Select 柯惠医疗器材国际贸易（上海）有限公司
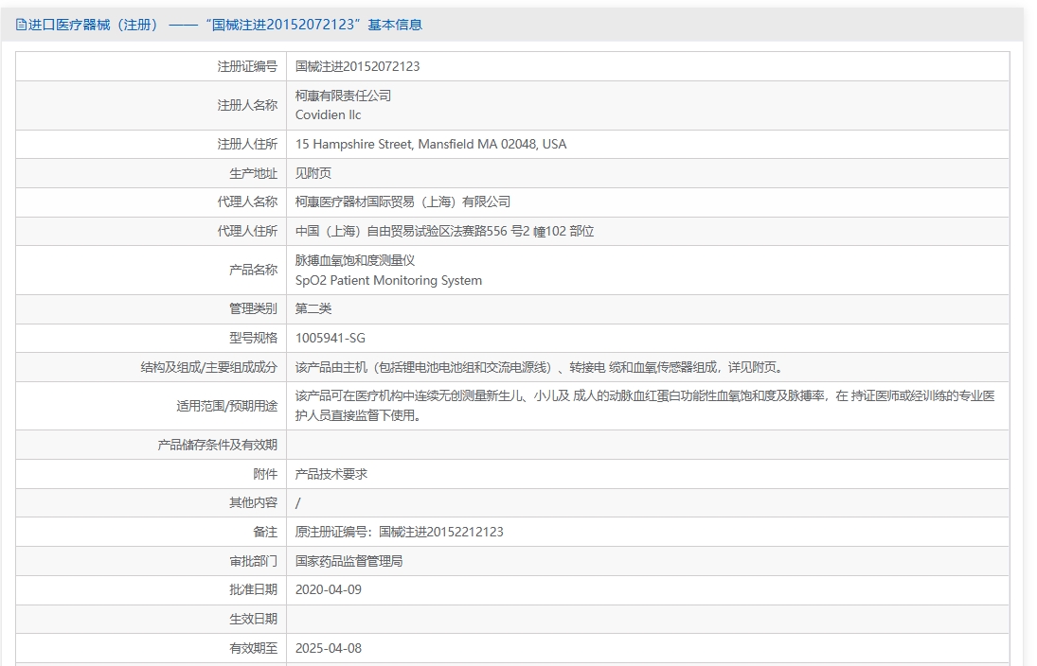The image size is (1037, 666). tap(402, 202)
